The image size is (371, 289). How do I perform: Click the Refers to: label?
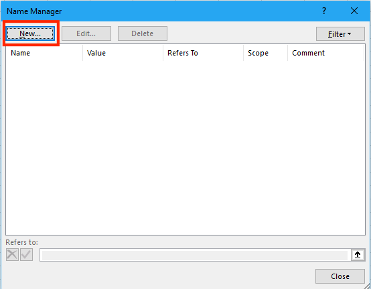coord(22,242)
